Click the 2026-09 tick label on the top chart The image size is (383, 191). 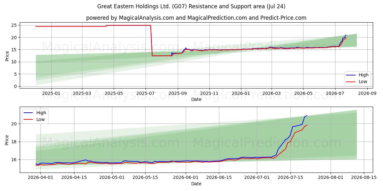pos(368,93)
